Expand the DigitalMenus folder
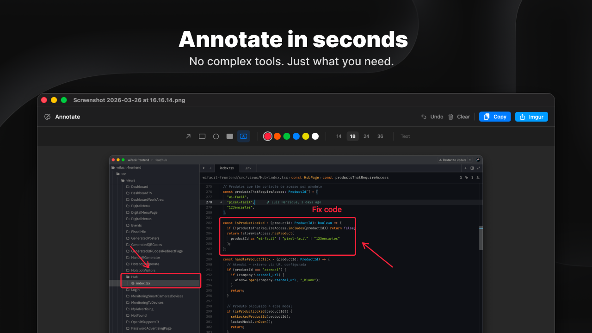 pyautogui.click(x=139, y=219)
